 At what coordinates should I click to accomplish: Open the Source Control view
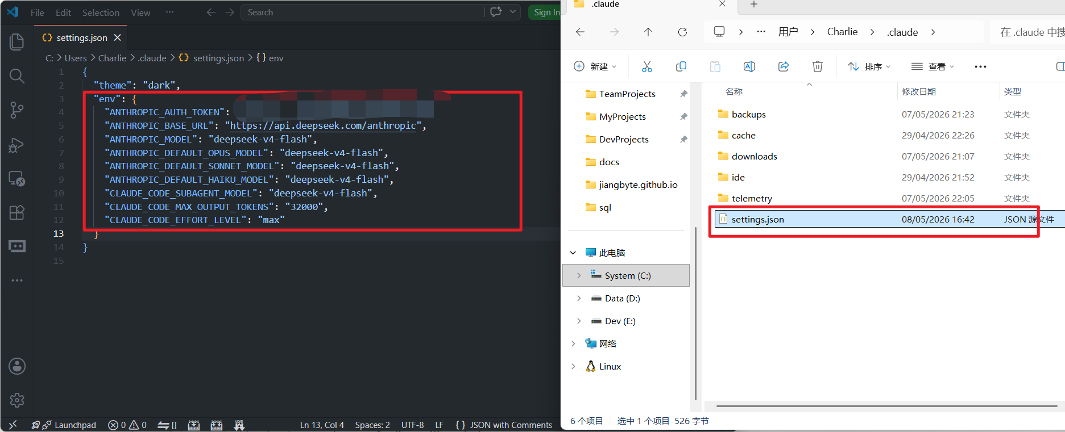17,110
